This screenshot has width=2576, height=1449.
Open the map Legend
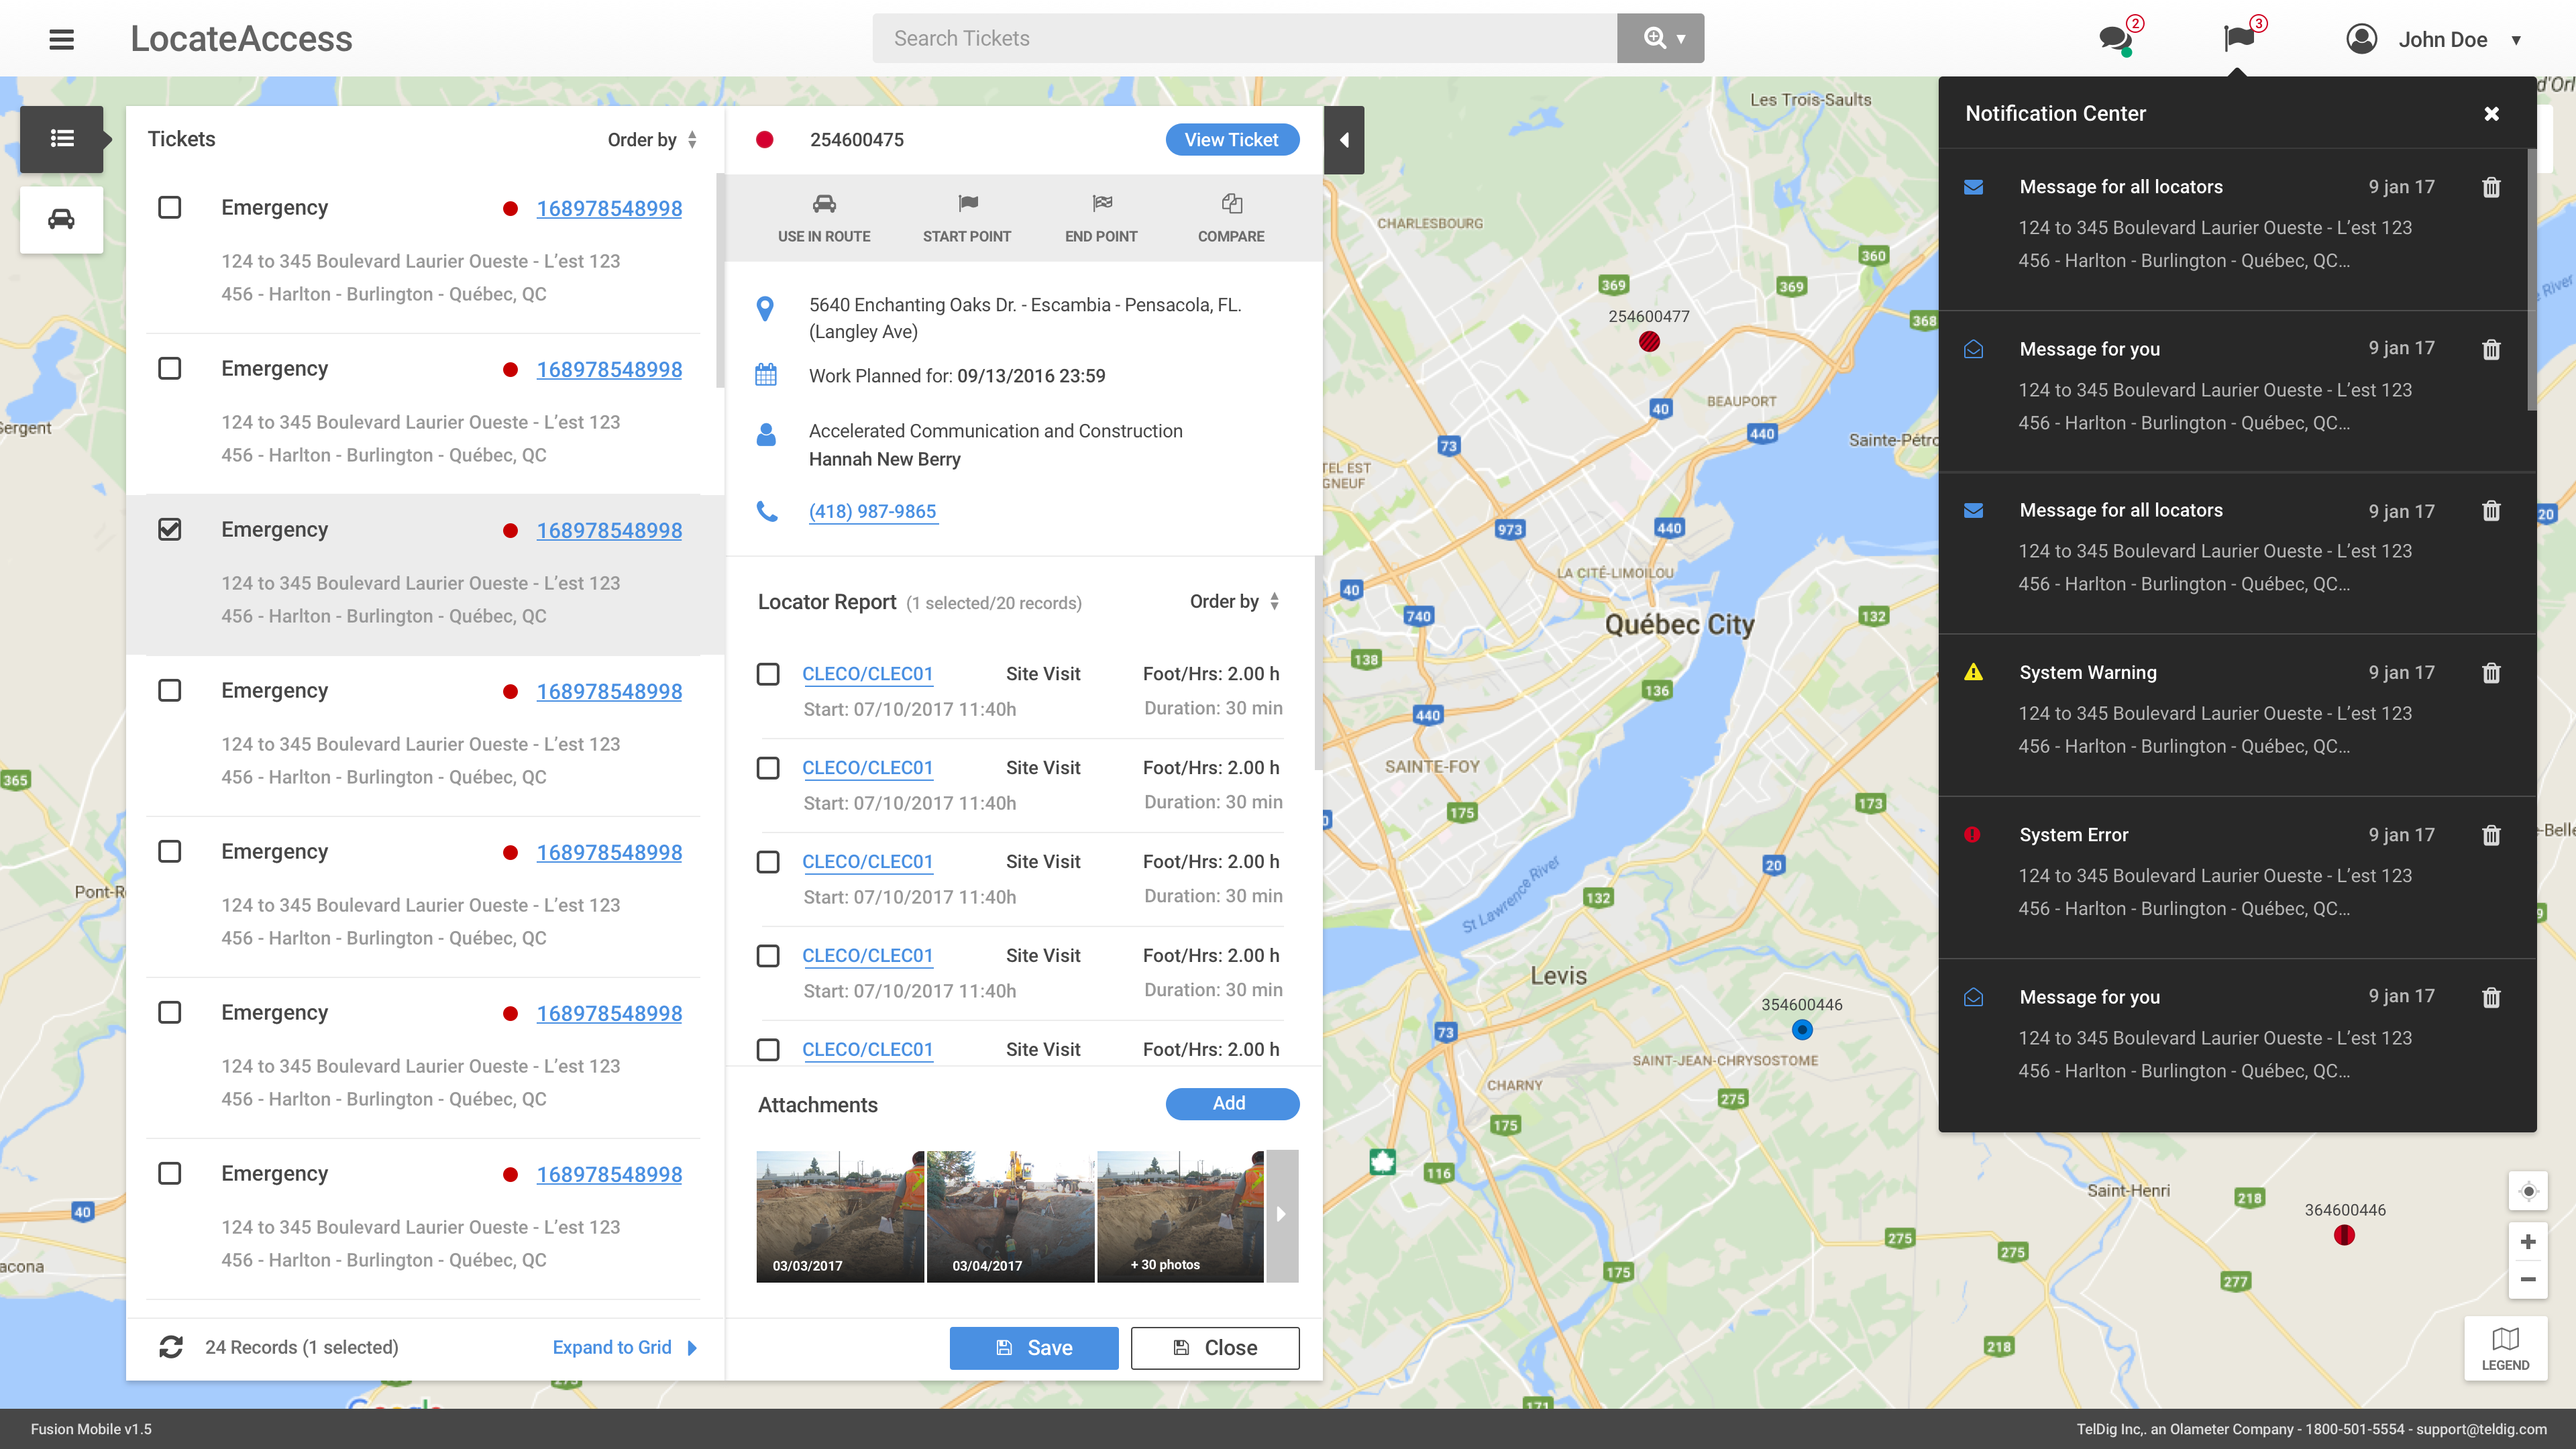pos(2505,1348)
